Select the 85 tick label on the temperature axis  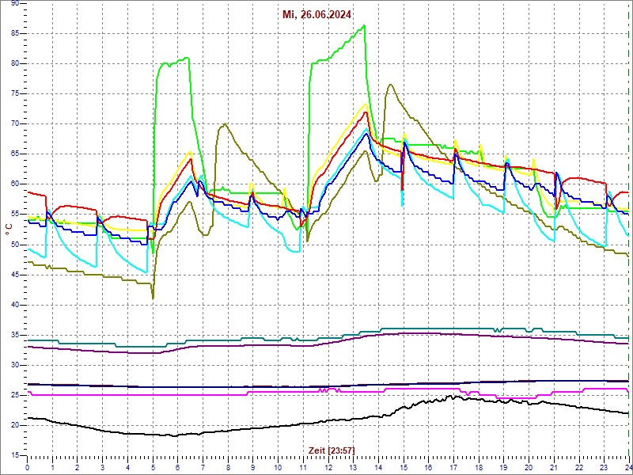(14, 33)
